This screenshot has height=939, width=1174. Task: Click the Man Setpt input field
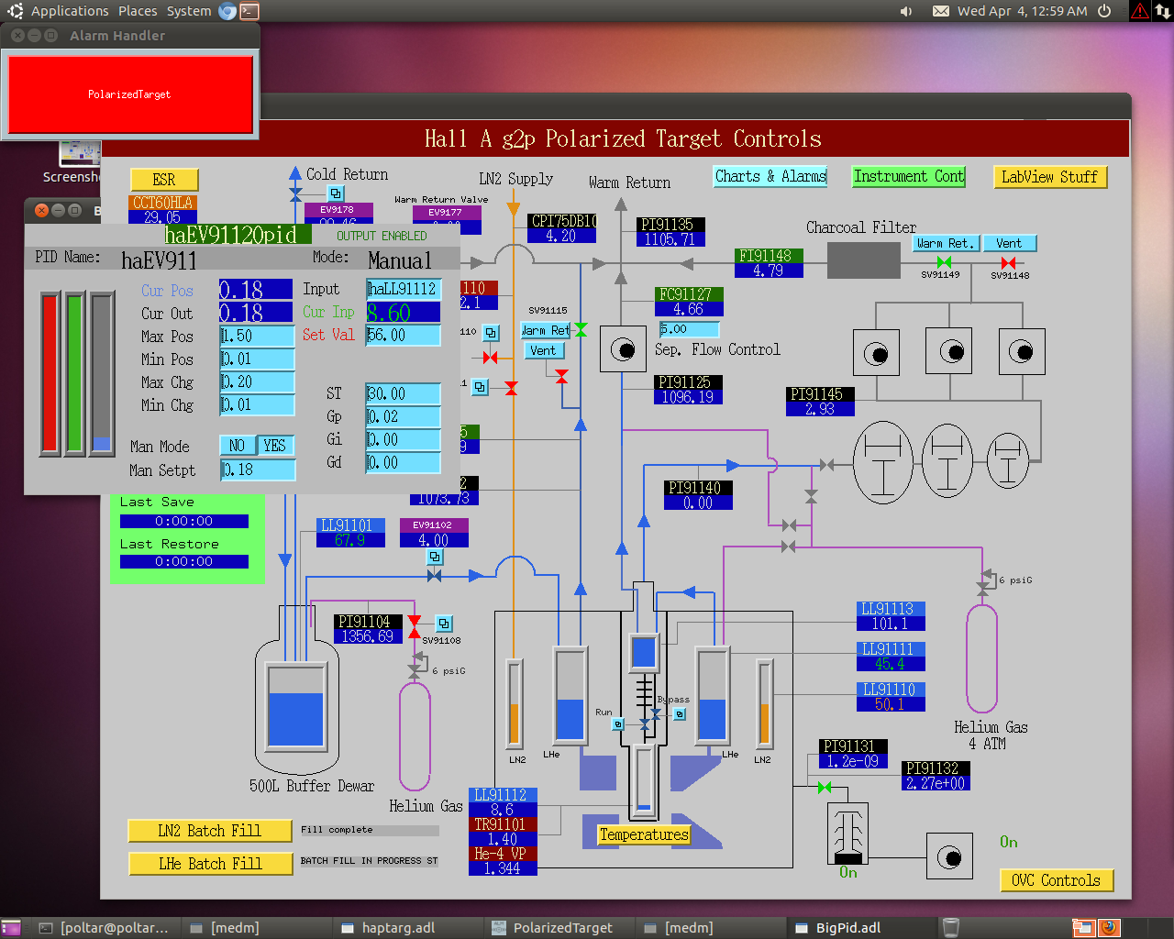pyautogui.click(x=258, y=469)
